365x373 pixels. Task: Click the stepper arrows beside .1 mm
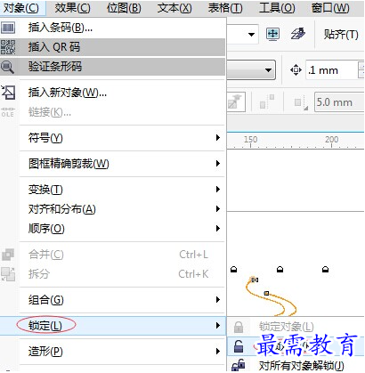(361, 70)
